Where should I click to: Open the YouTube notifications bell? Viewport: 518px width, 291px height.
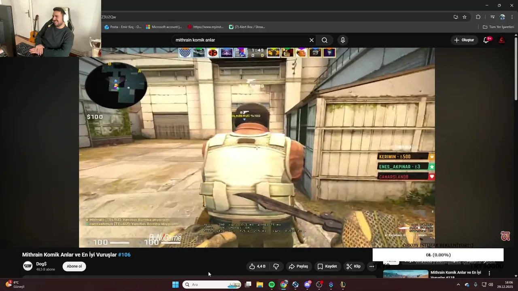pyautogui.click(x=486, y=40)
